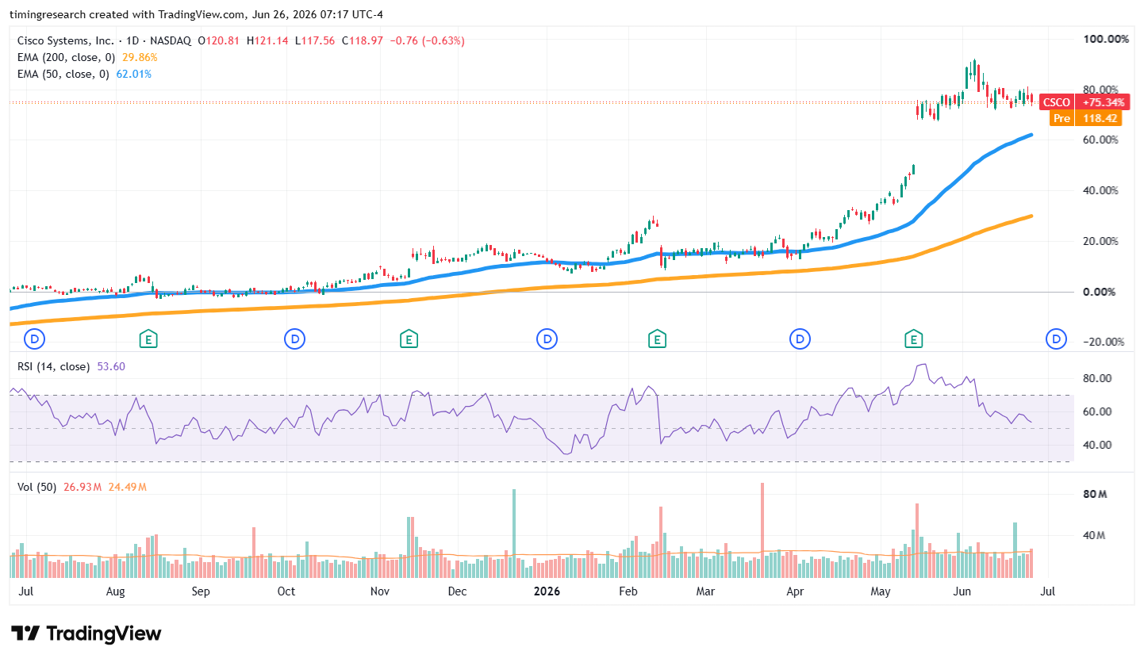Click the Vol (50) indicator legend
1144x662 pixels.
(x=36, y=487)
